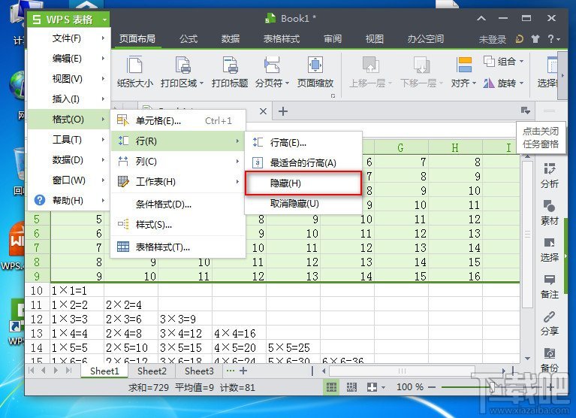Image resolution: width=576 pixels, height=418 pixels.
Task: Open 条件格式(D)... conditional formatting
Action: [x=178, y=204]
